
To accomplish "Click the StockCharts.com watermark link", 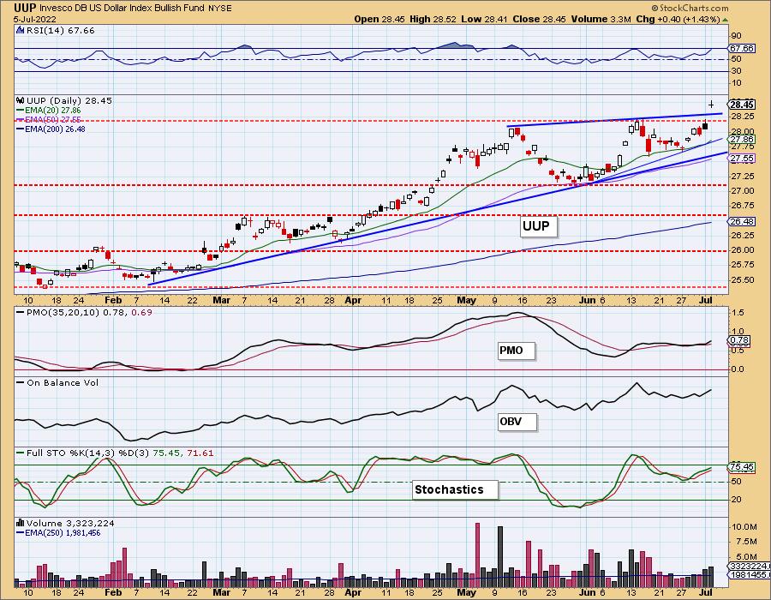I will 690,8.
